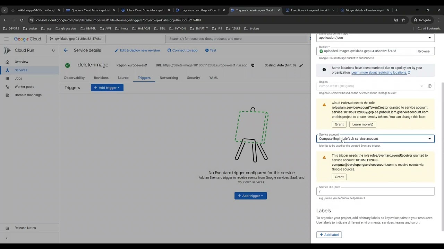This screenshot has width=444, height=249.
Task: Open the center Add trigger dropdown button
Action: pos(250,196)
